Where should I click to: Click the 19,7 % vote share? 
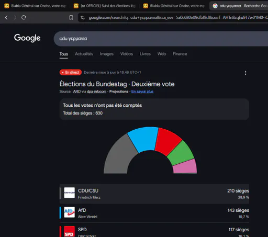244,217
